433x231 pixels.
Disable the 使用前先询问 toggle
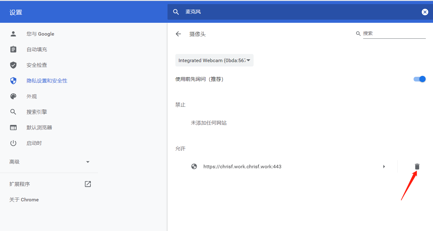(420, 79)
